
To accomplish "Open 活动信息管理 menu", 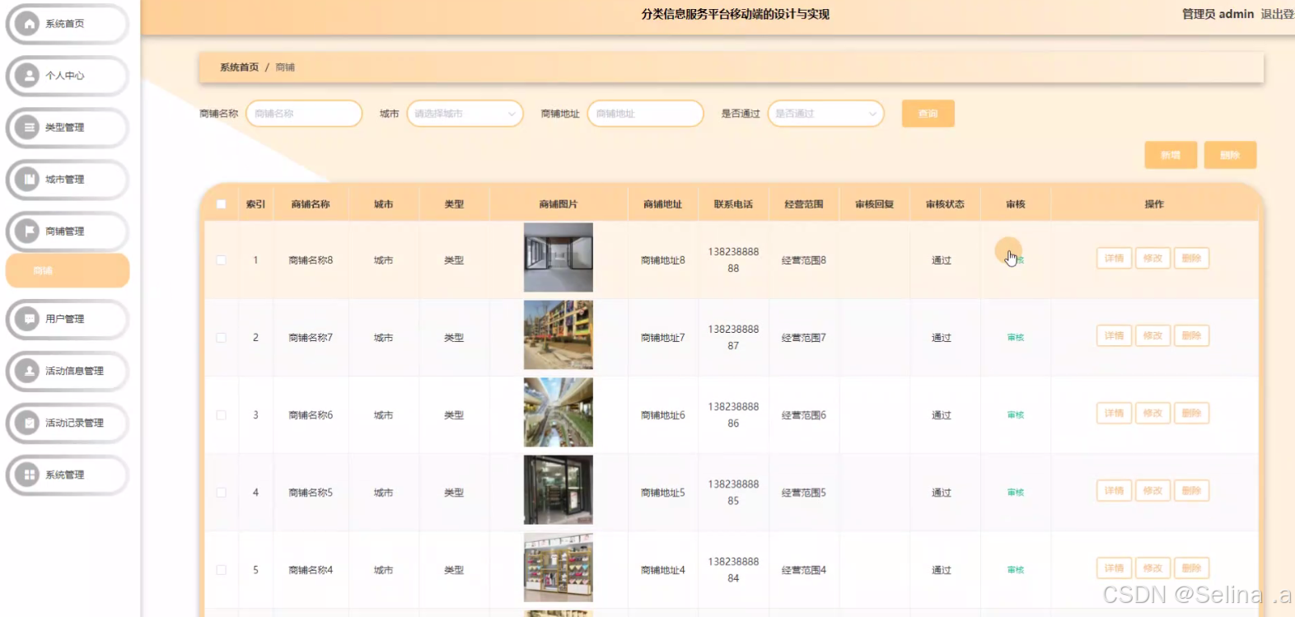I will 68,371.
